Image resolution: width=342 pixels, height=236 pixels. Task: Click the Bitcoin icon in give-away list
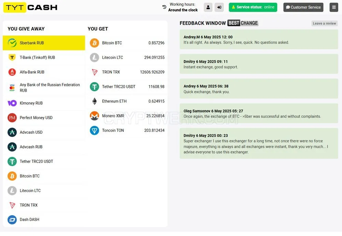pyautogui.click(x=12, y=176)
